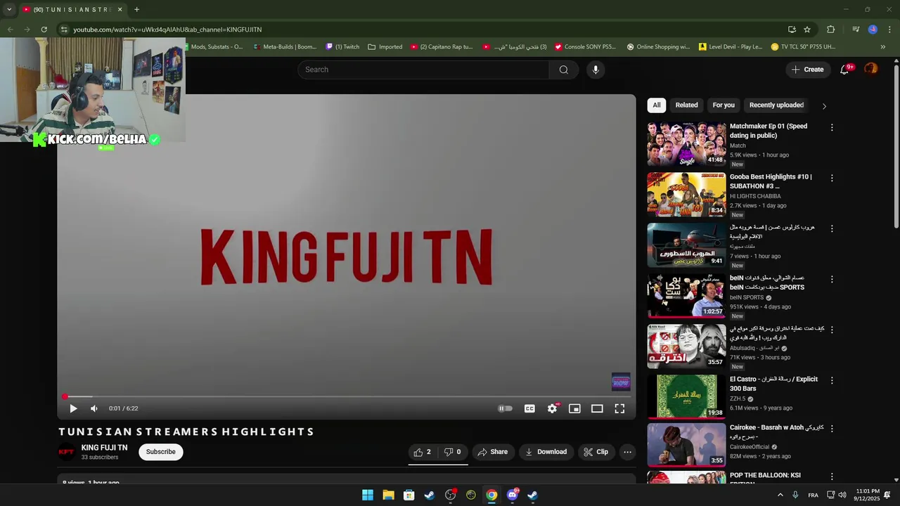Screen dimensions: 900x506
Task: Open the Windows Start menu
Action: click(368, 495)
